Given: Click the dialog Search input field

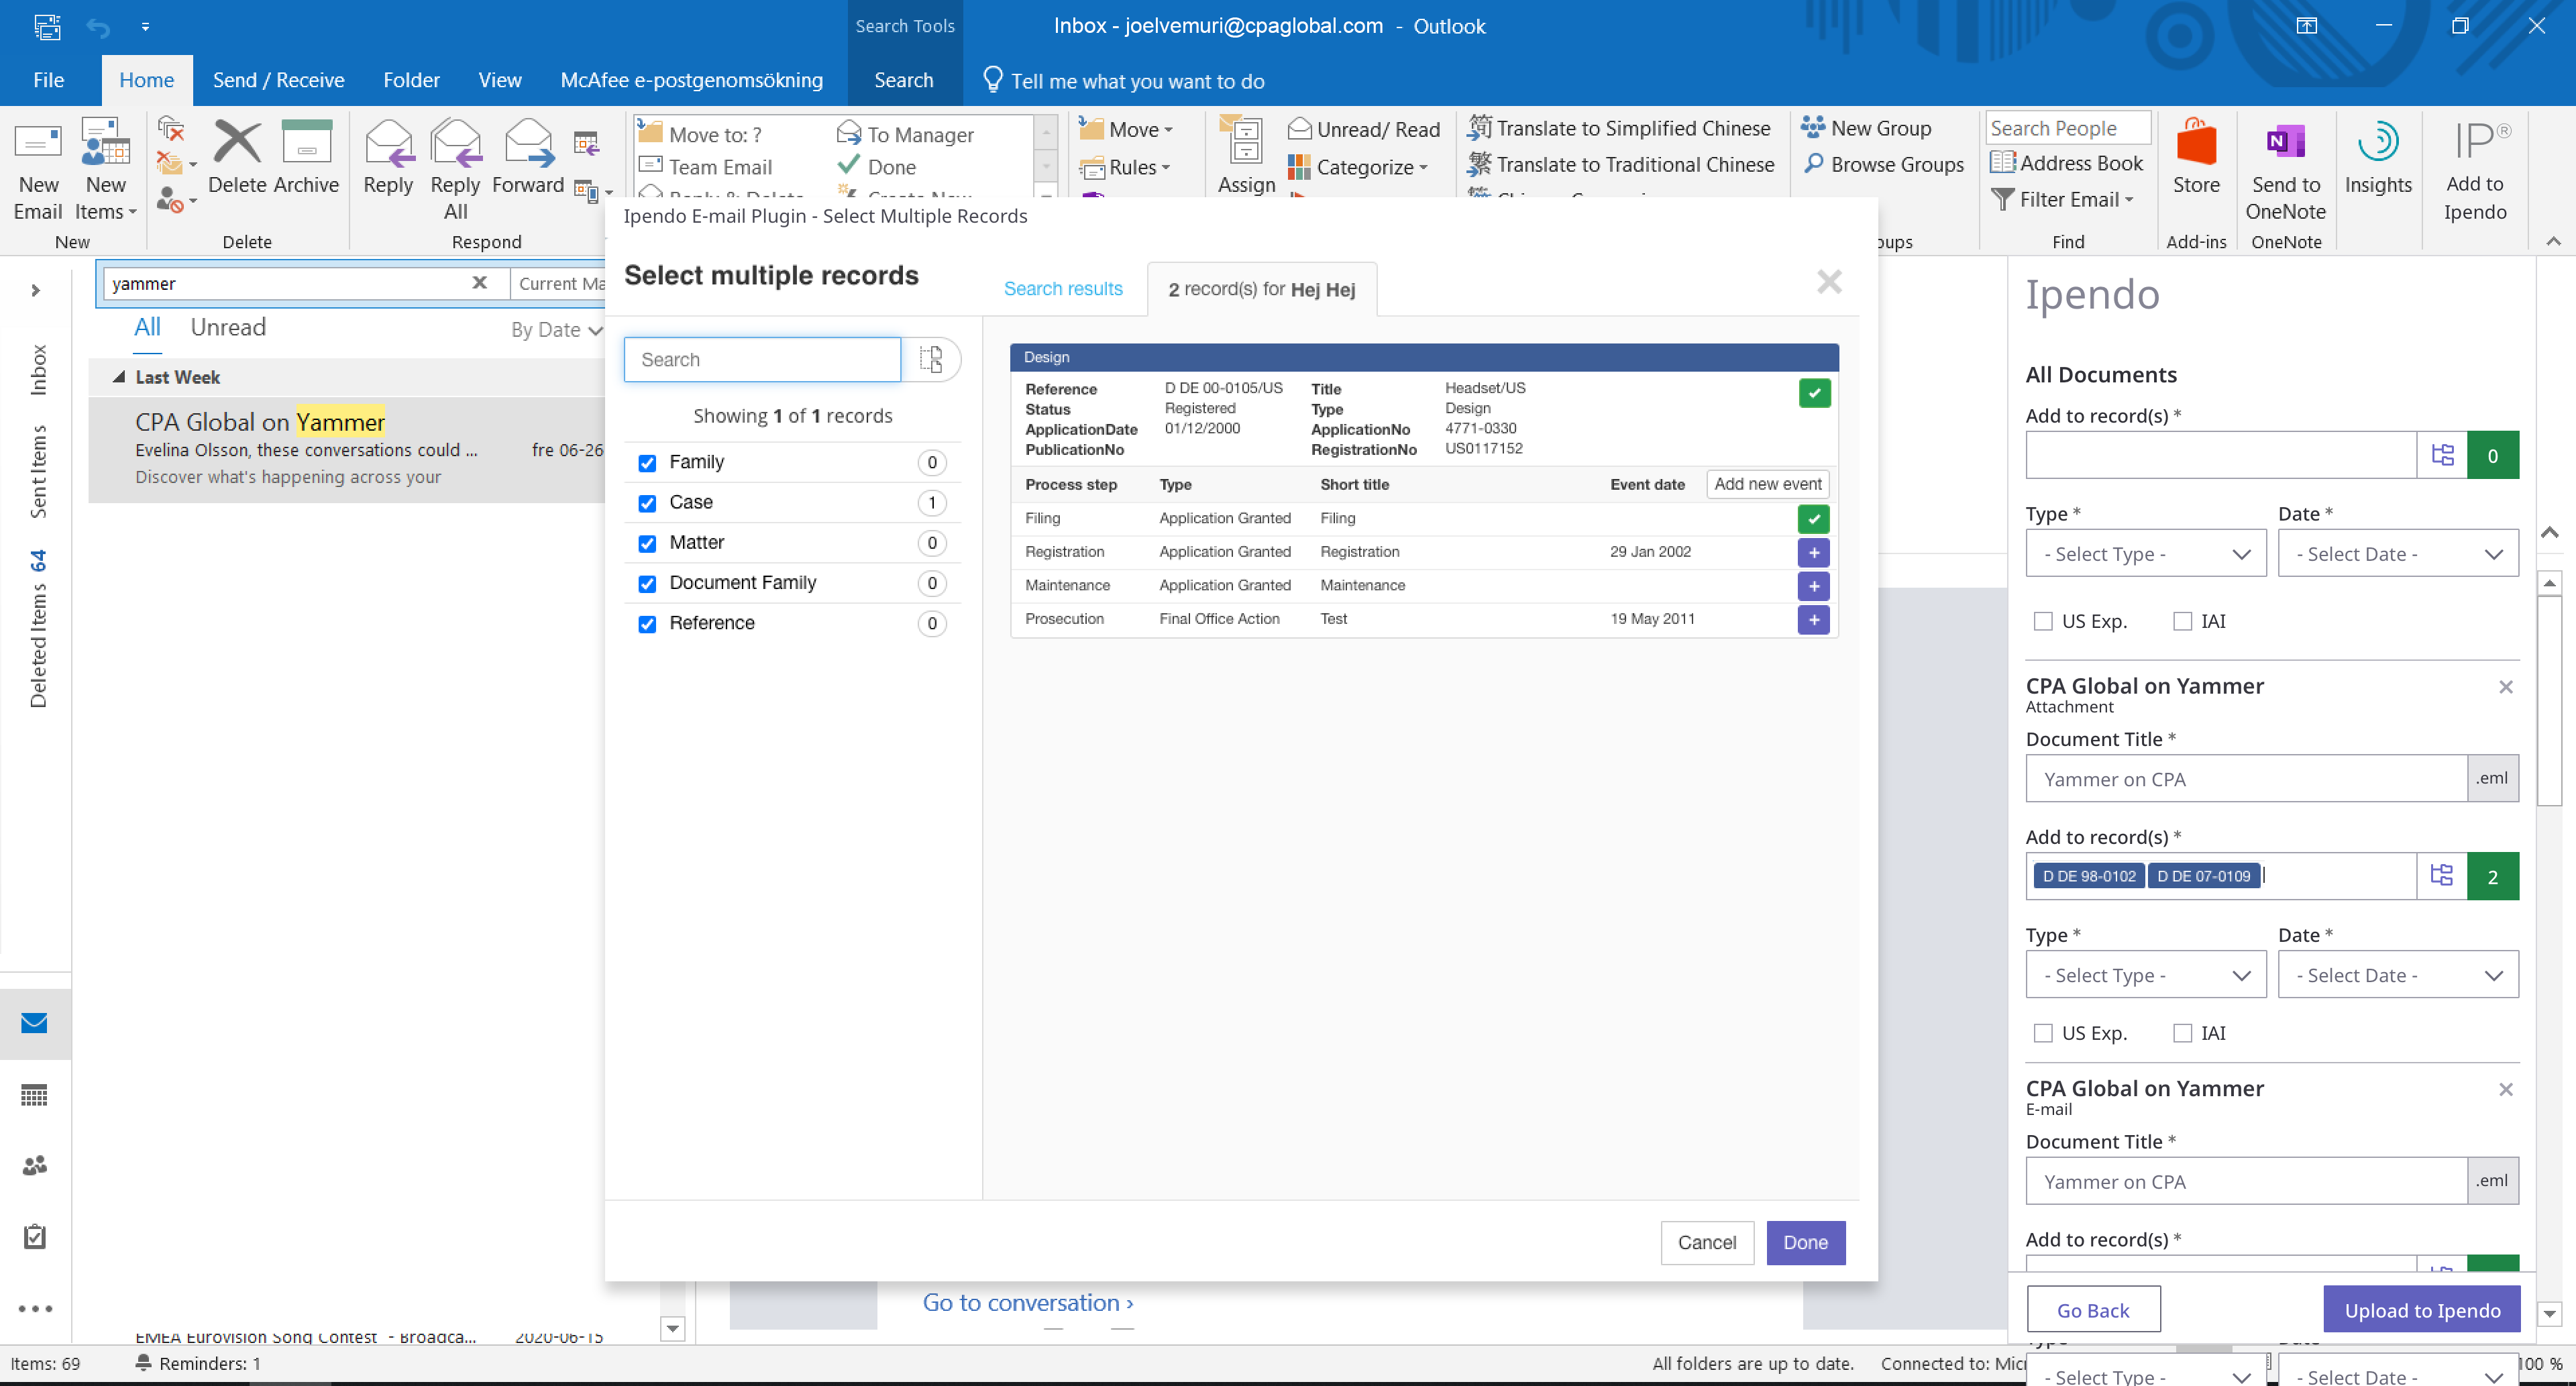Looking at the screenshot, I should tap(762, 359).
